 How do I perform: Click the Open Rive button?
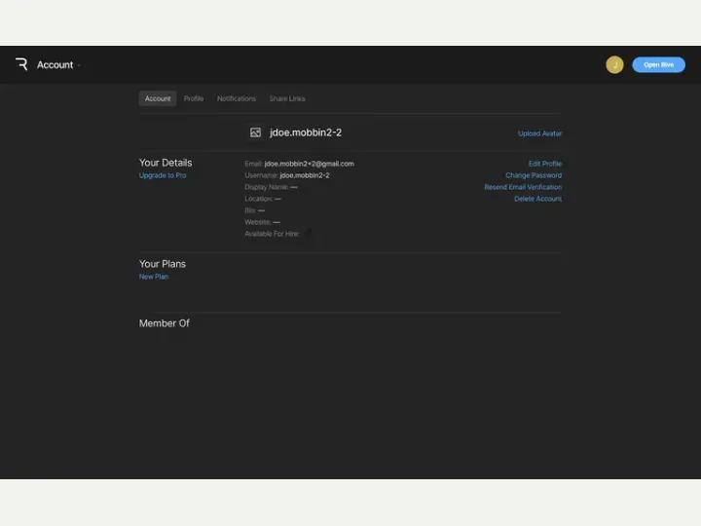click(x=658, y=65)
